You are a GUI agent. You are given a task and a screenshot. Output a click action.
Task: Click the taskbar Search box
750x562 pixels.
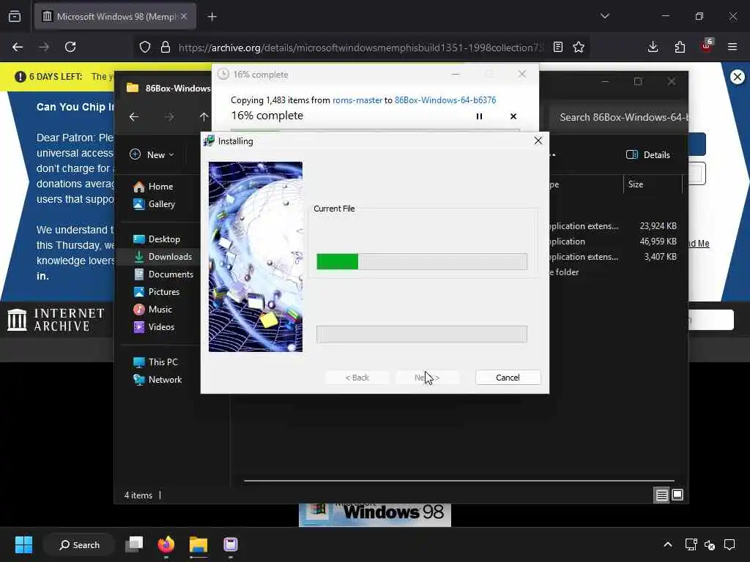pos(79,544)
